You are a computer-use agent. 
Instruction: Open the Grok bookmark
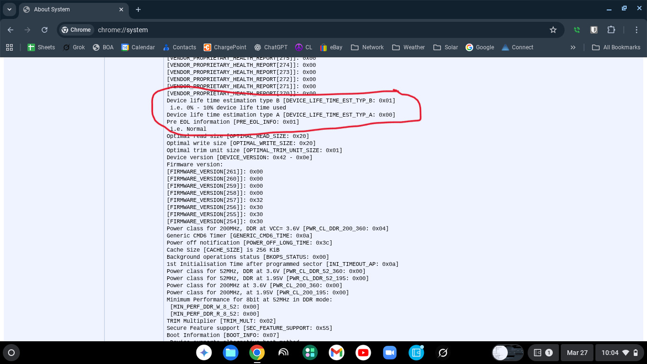tap(74, 47)
